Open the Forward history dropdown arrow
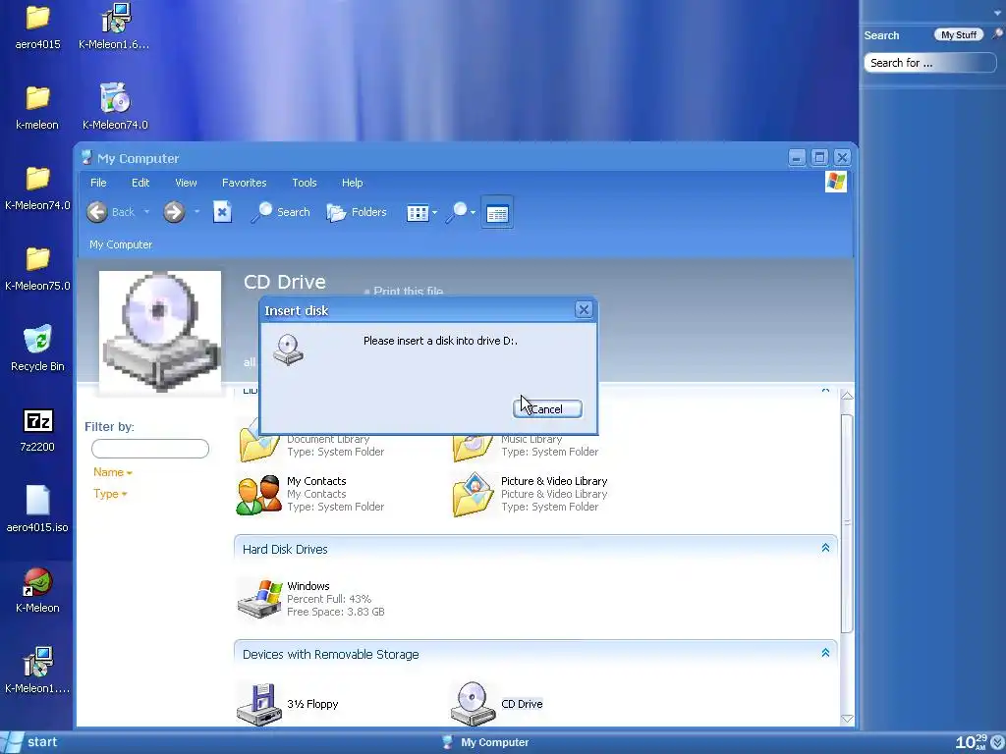 tap(196, 212)
